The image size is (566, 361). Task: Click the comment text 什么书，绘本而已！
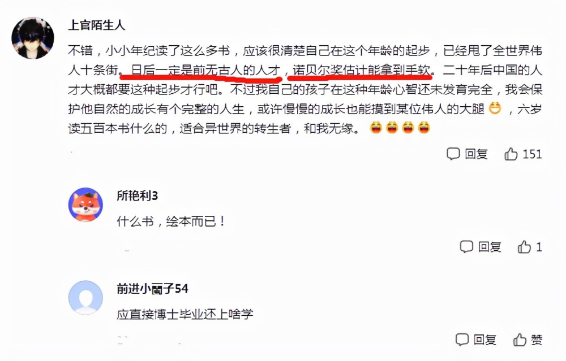tap(171, 221)
